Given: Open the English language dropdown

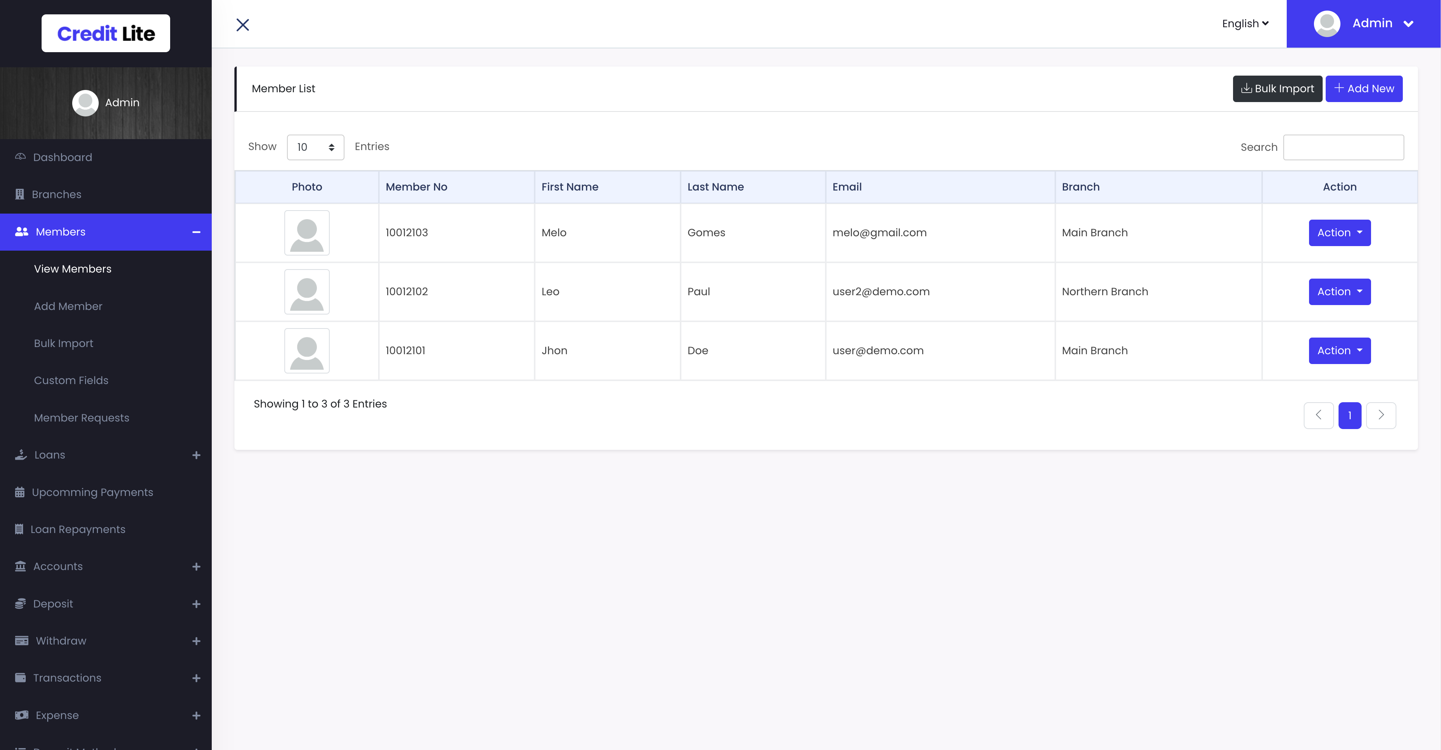Looking at the screenshot, I should click(1245, 23).
